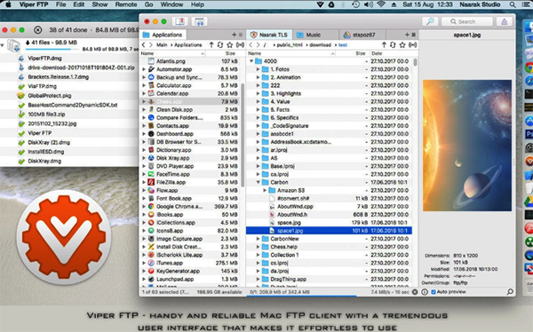Collapse the 41 files transfer group
Viewport: 533px width, 332px height.
pyautogui.click(x=3, y=44)
